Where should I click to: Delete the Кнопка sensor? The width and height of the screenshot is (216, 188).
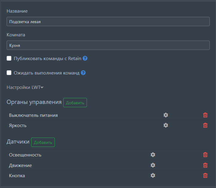[205, 175]
